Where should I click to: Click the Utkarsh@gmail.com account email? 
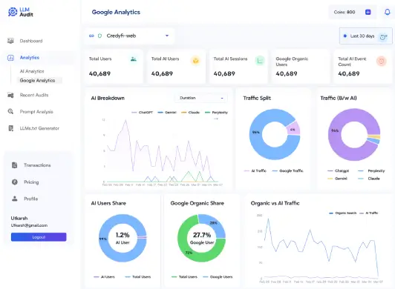[x=29, y=225]
